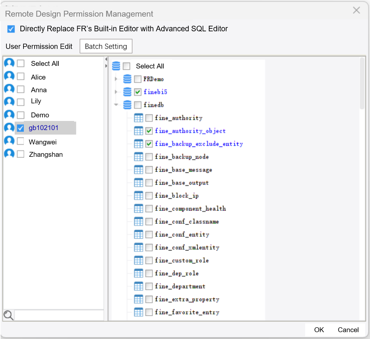Select the User Permission Edit tab
Screen dimensions: 370x339
coord(39,46)
